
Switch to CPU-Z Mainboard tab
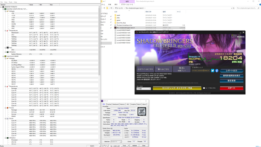point(115,104)
